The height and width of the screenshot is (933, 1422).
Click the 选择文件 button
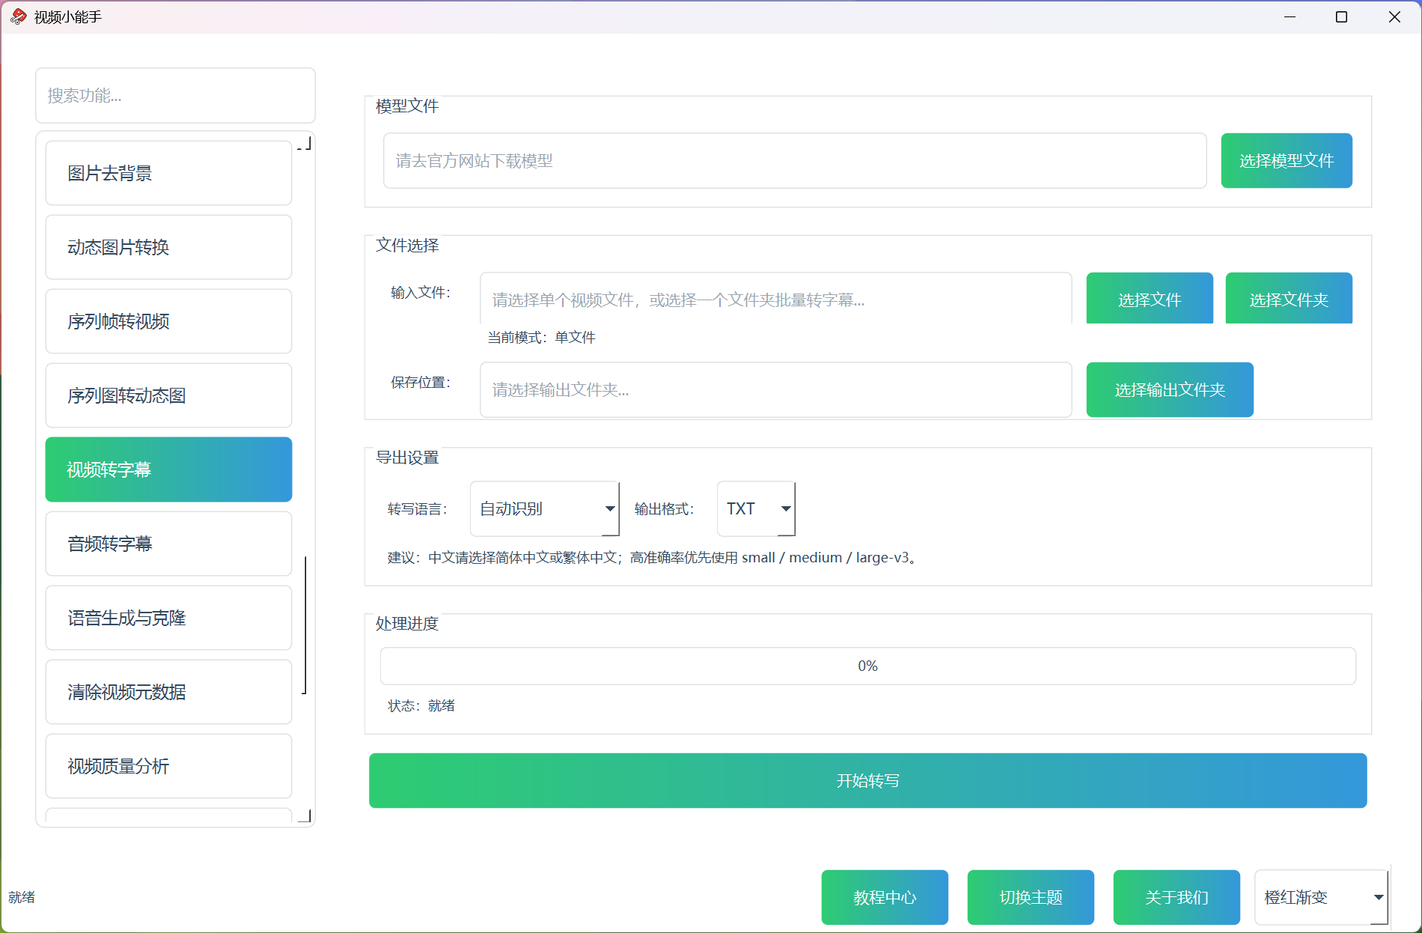[1150, 299]
